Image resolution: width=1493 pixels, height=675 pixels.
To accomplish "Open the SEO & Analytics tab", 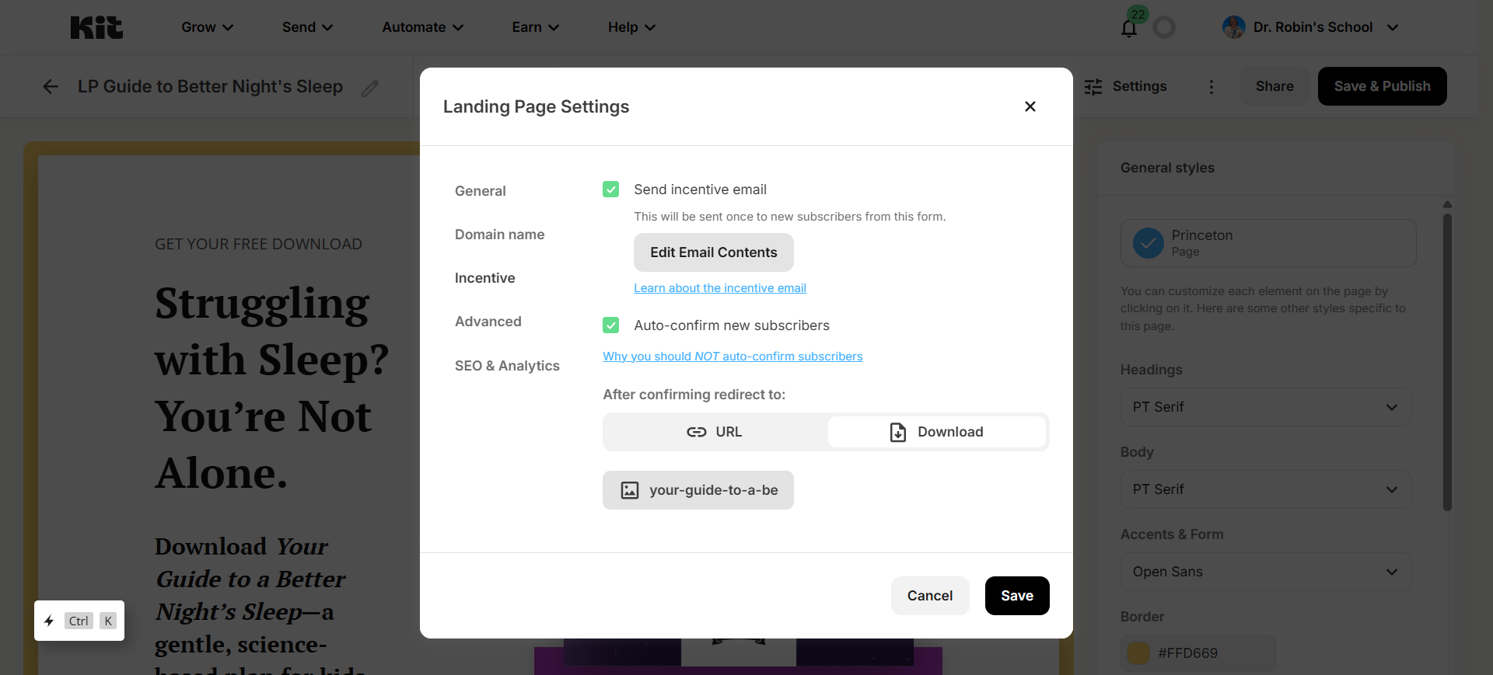I will coord(507,366).
